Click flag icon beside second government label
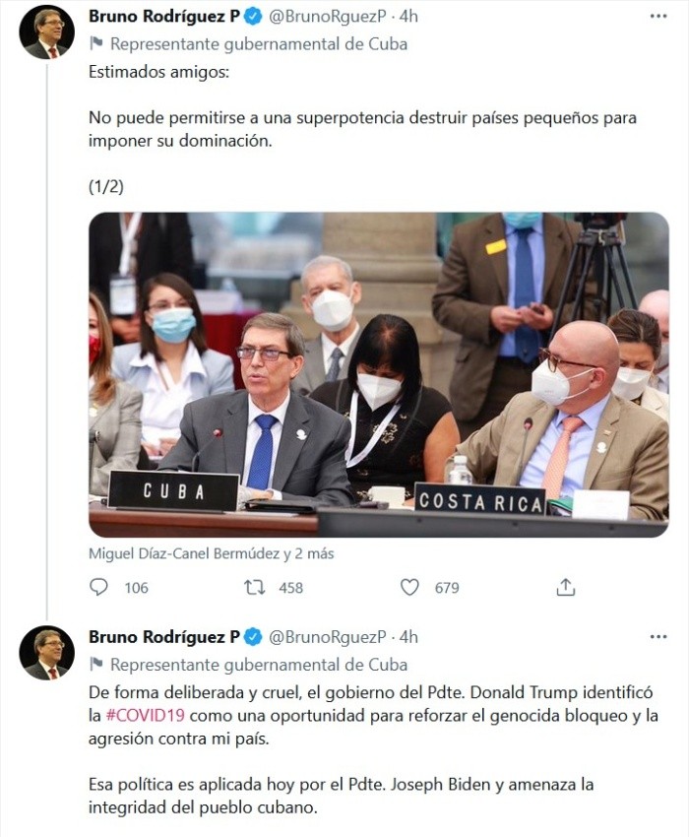 point(96,665)
